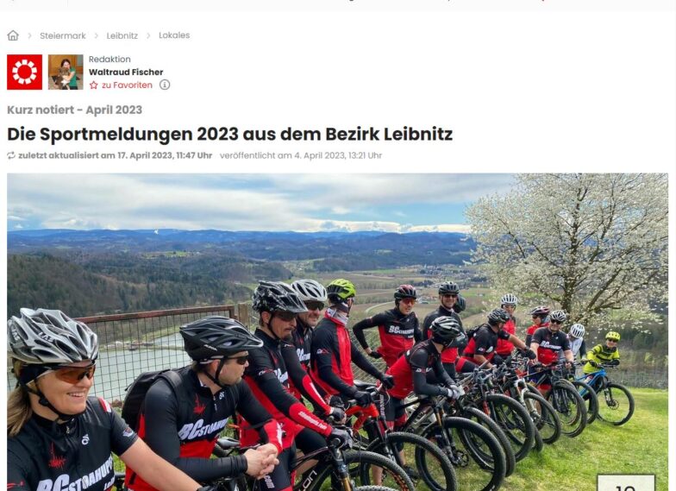This screenshot has height=491, width=676.
Task: Show author info via the circled i icon
Action: click(165, 85)
